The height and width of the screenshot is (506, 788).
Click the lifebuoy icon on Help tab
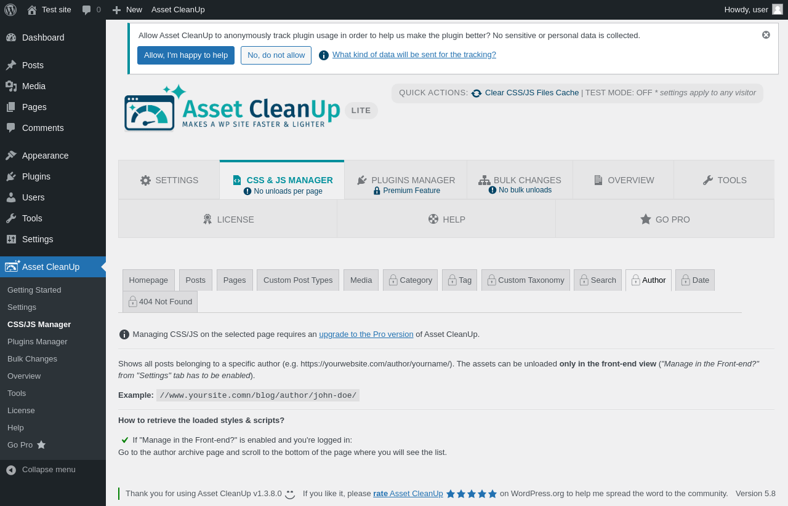click(433, 219)
